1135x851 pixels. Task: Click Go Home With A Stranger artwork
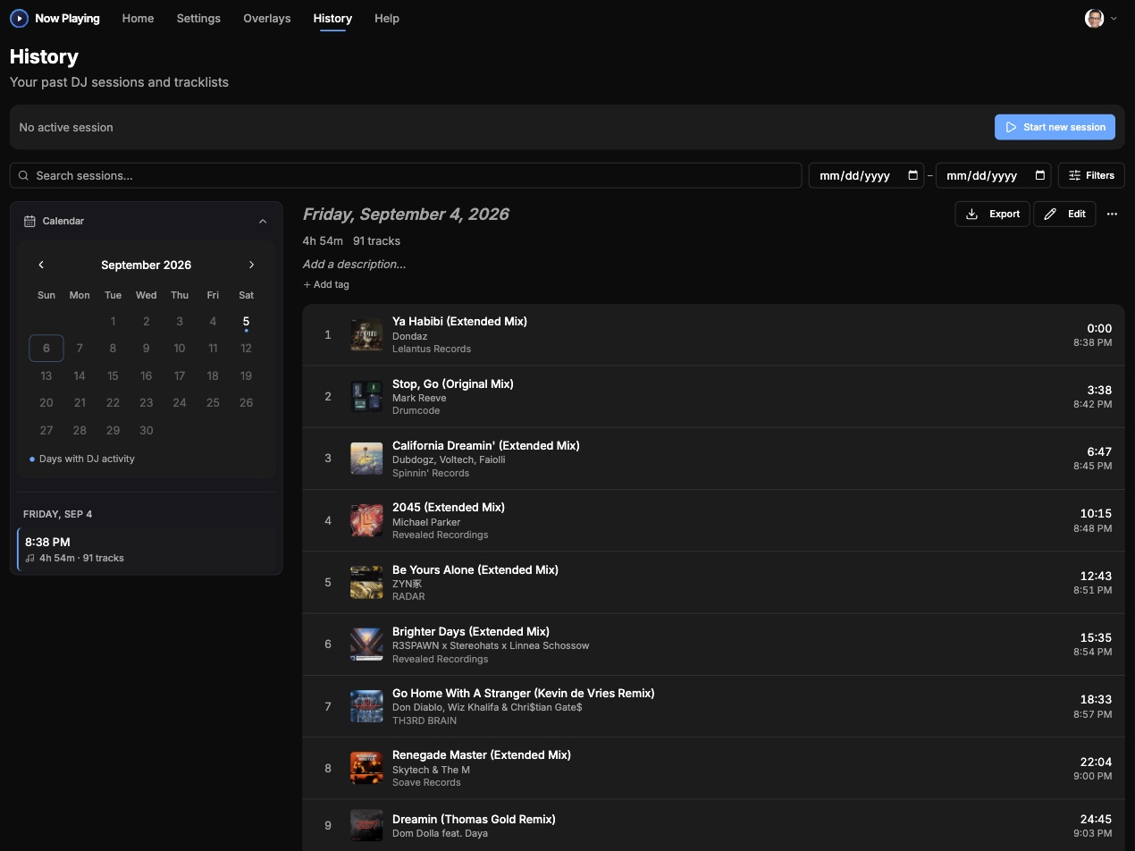pyautogui.click(x=366, y=706)
